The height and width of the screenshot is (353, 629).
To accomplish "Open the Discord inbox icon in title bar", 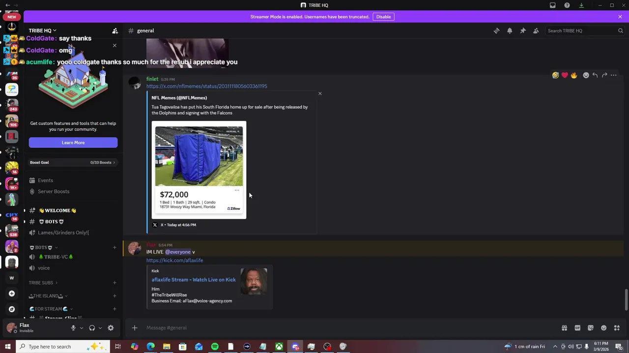I will click(x=553, y=5).
